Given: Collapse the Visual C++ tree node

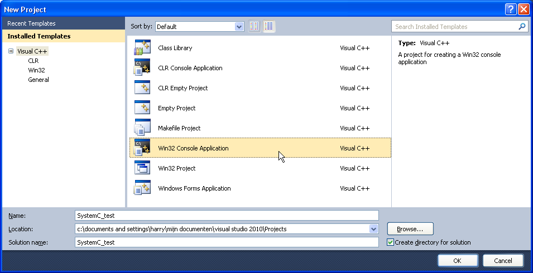Looking at the screenshot, I should pos(11,51).
